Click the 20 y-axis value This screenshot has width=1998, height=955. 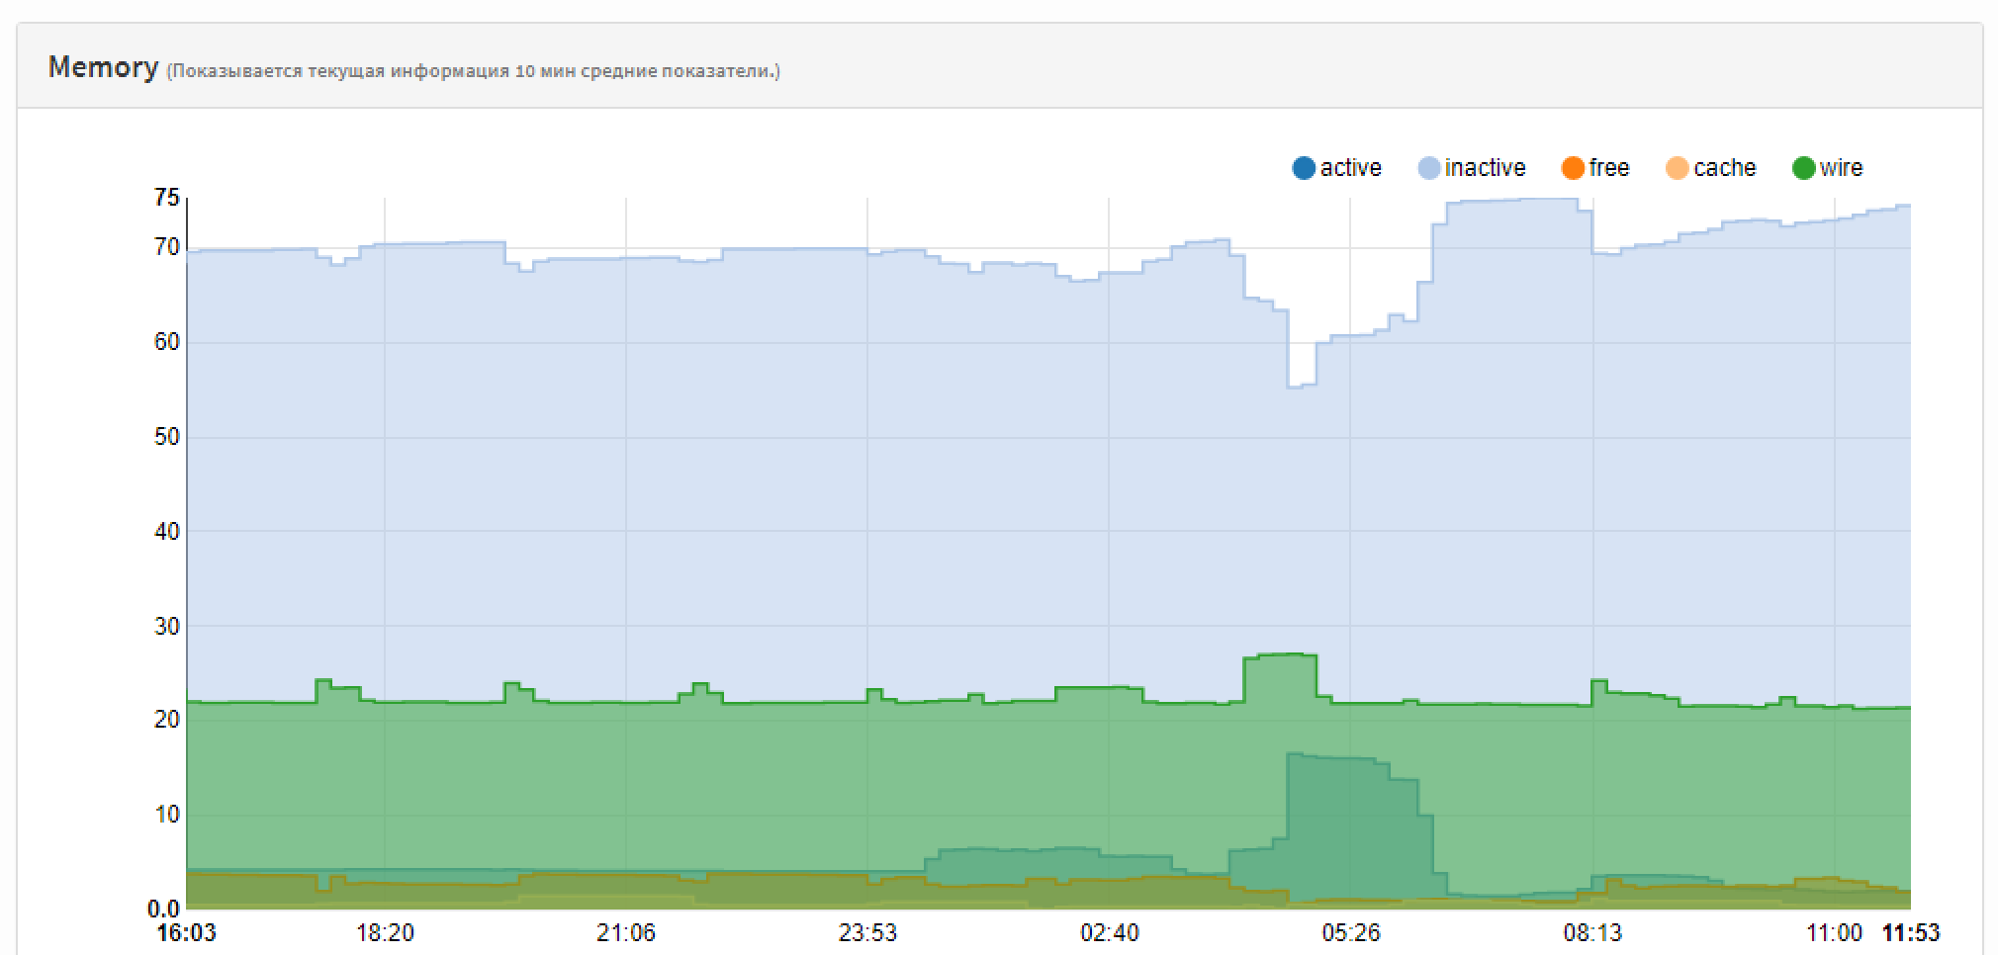click(167, 720)
